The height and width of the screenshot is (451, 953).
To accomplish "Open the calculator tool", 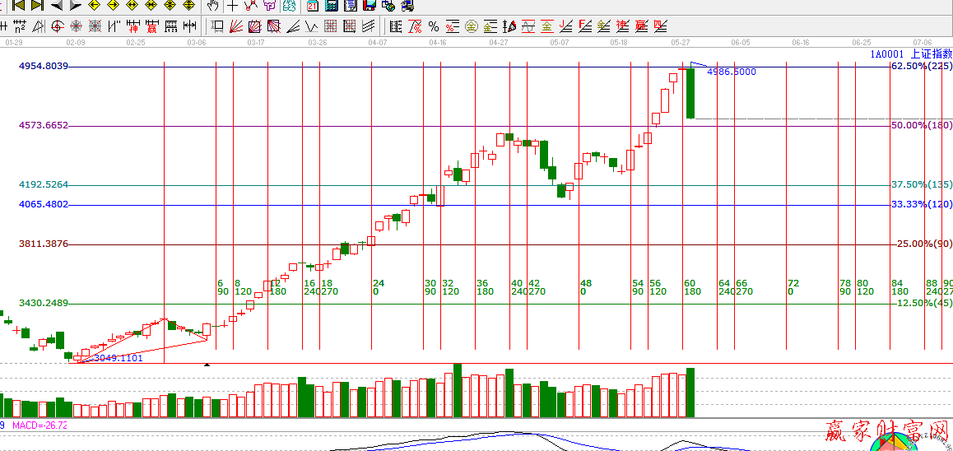I will click(331, 6).
